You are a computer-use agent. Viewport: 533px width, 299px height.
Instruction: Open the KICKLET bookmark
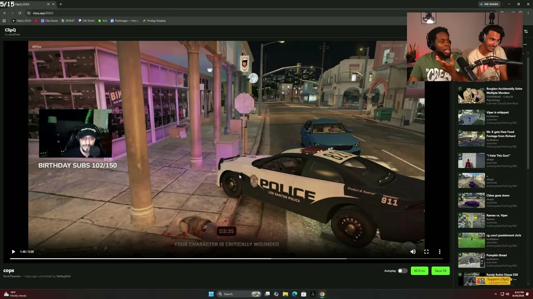click(68, 21)
